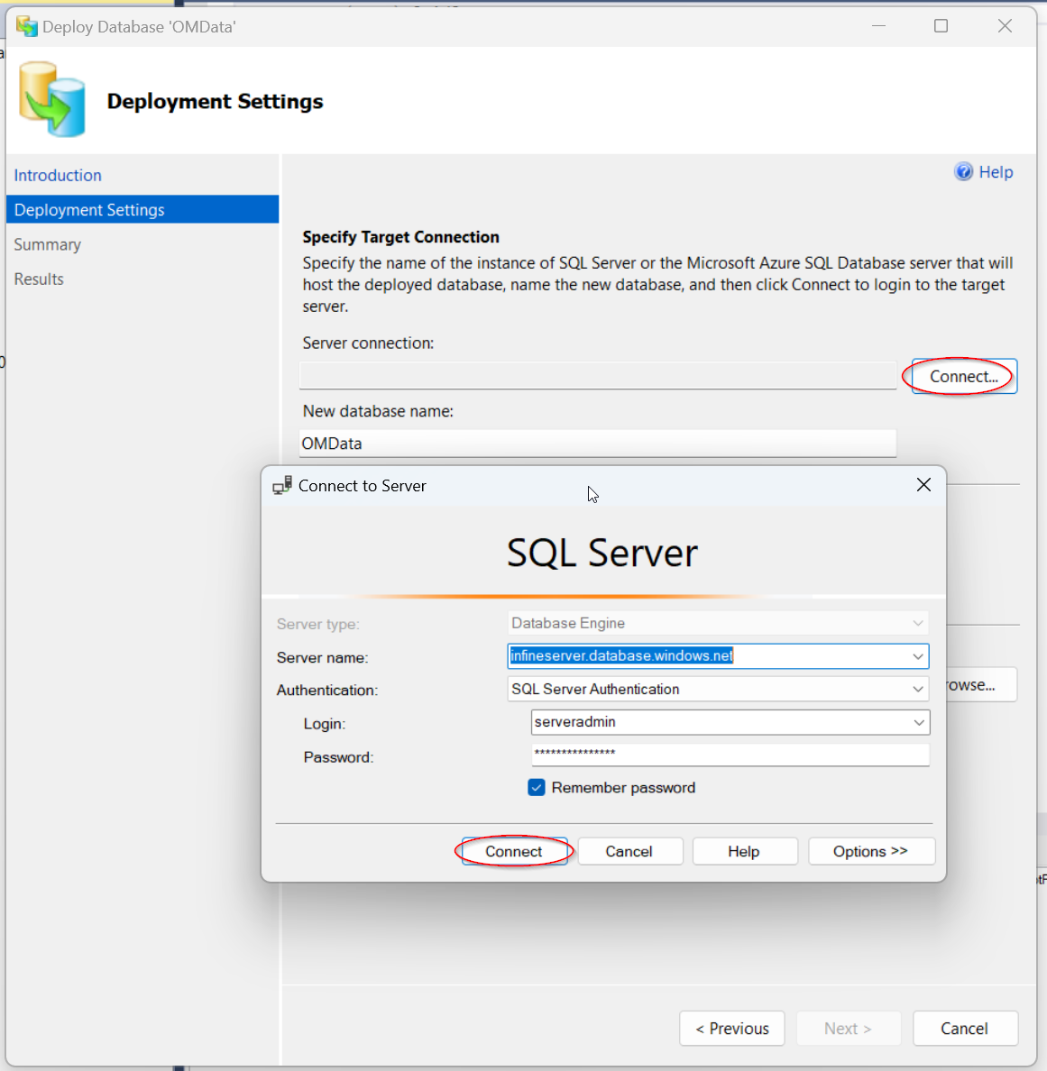
Task: Click the Options >> button
Action: (x=870, y=851)
